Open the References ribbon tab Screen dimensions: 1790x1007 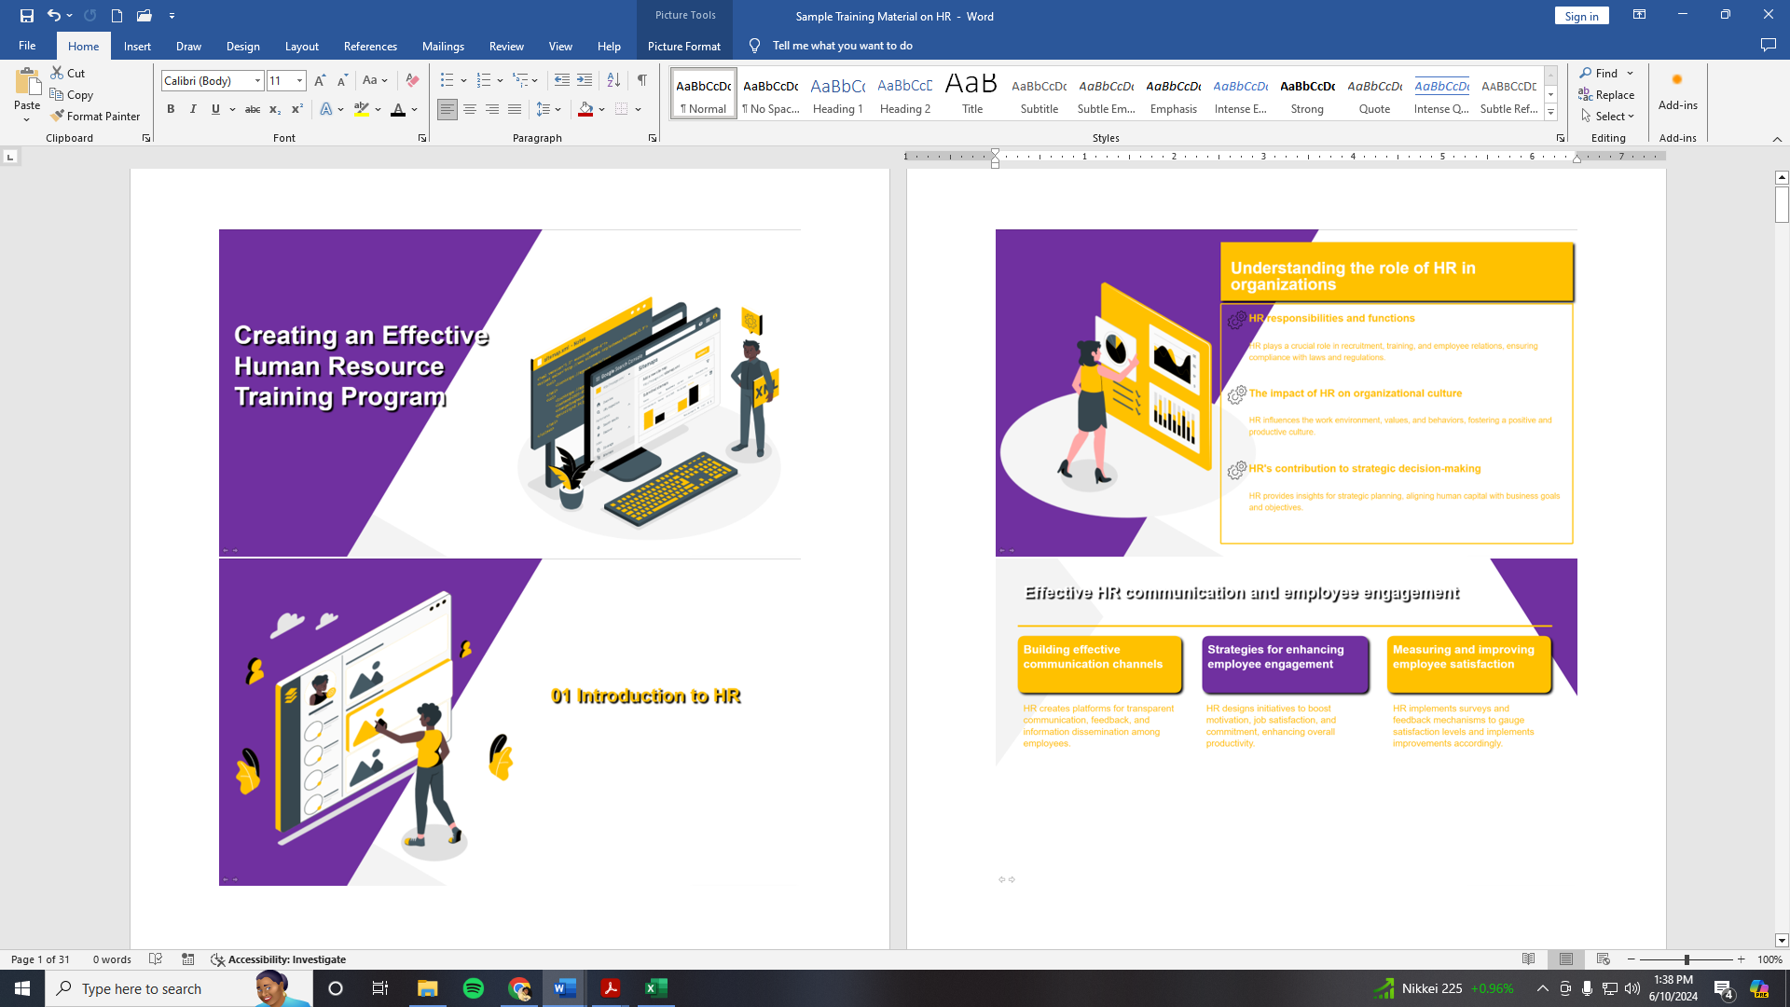(370, 46)
